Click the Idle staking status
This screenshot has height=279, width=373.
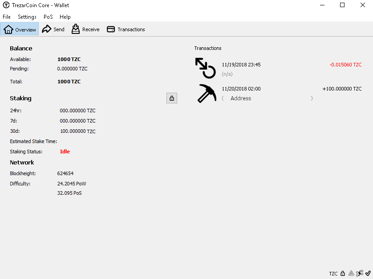(x=65, y=152)
